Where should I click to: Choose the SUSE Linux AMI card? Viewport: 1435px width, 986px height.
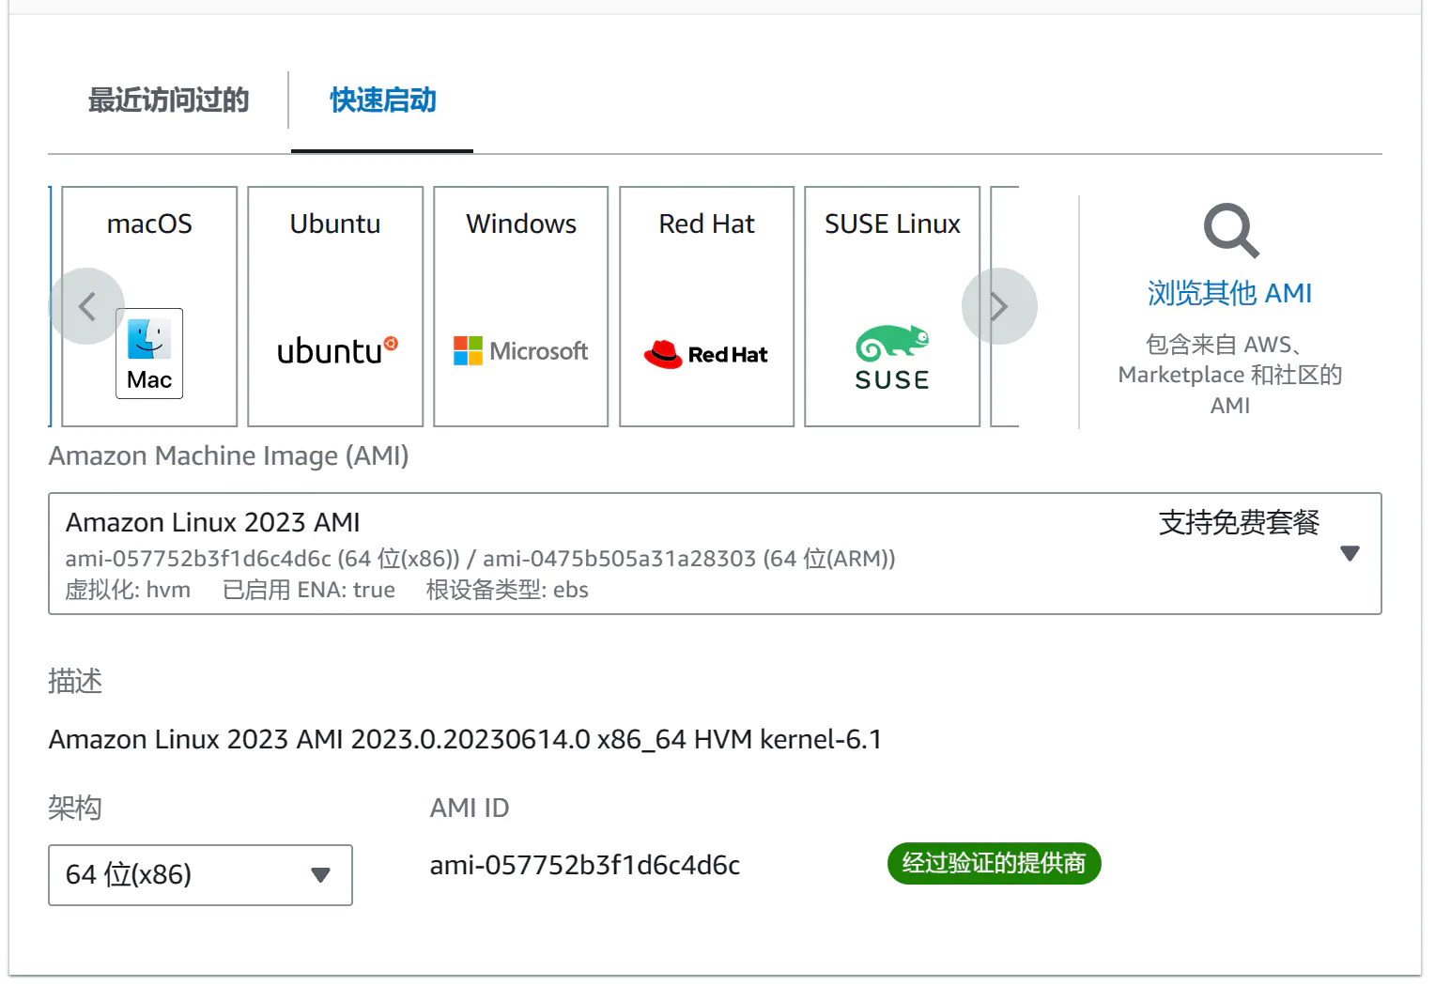(x=892, y=306)
